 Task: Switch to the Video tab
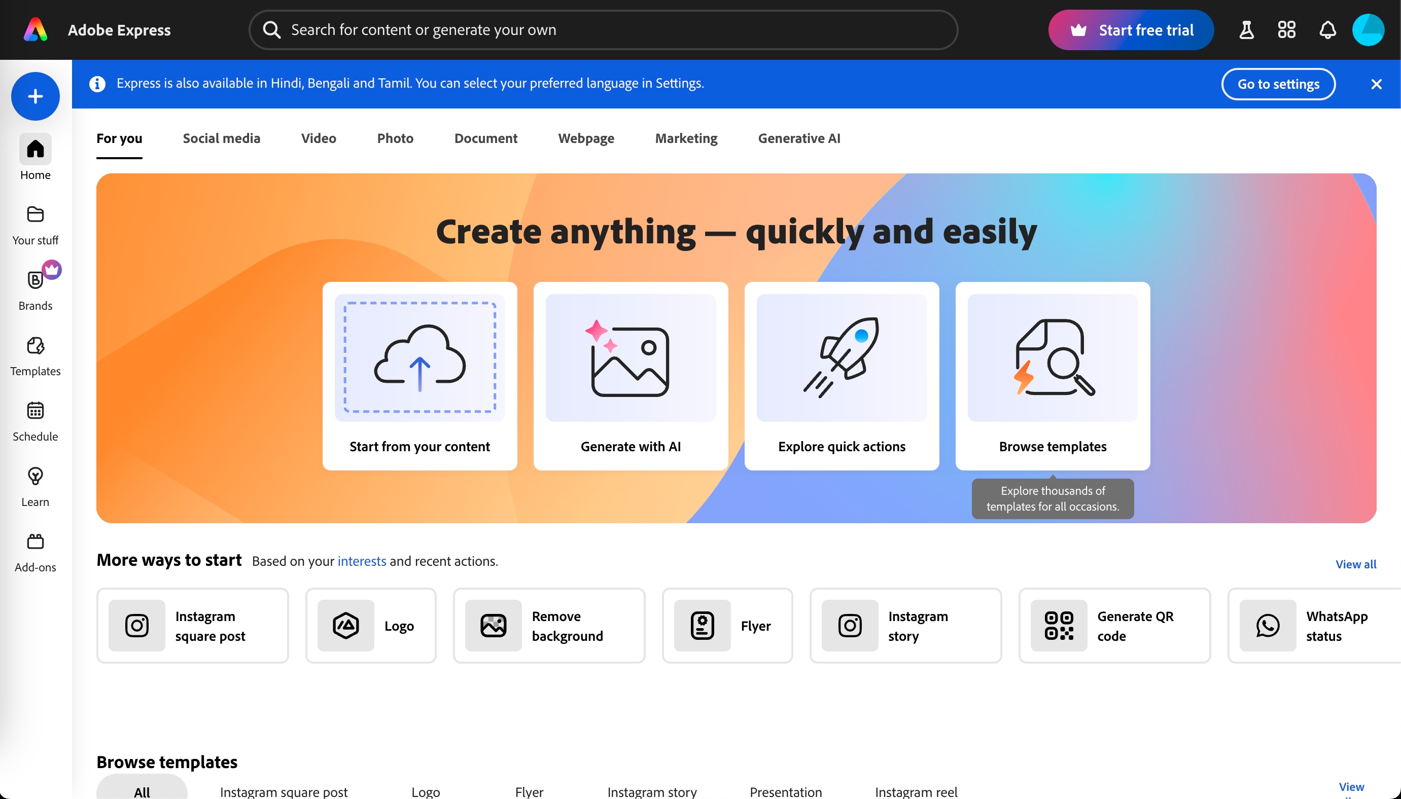click(319, 138)
